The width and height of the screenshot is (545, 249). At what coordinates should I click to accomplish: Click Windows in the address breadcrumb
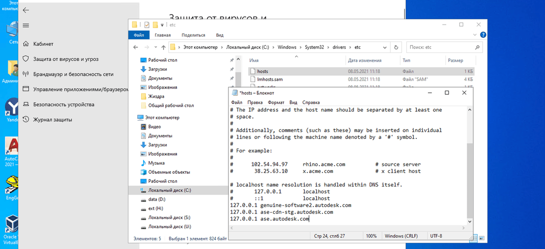click(287, 47)
